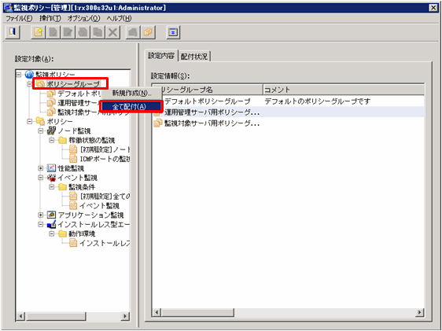Screen dimensions: 442x331
Task: Click the イベント監視 parent node icon
Action: (x=52, y=178)
